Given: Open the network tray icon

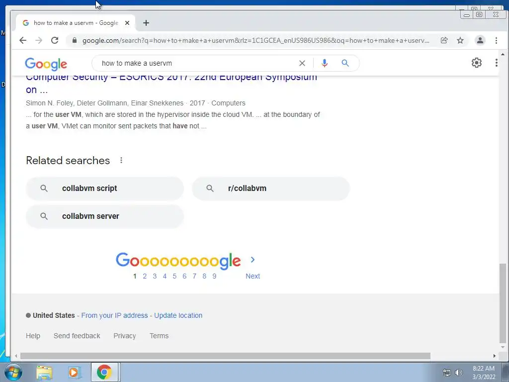Looking at the screenshot, I should tap(447, 373).
